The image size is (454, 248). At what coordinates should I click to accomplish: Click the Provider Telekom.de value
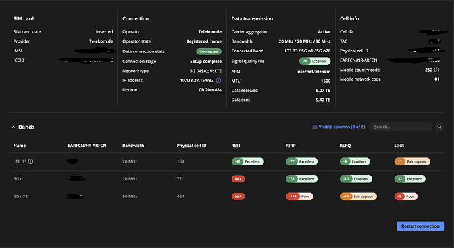(101, 41)
